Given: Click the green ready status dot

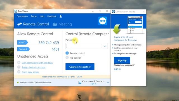Looking at the screenshot, I should [18, 82].
